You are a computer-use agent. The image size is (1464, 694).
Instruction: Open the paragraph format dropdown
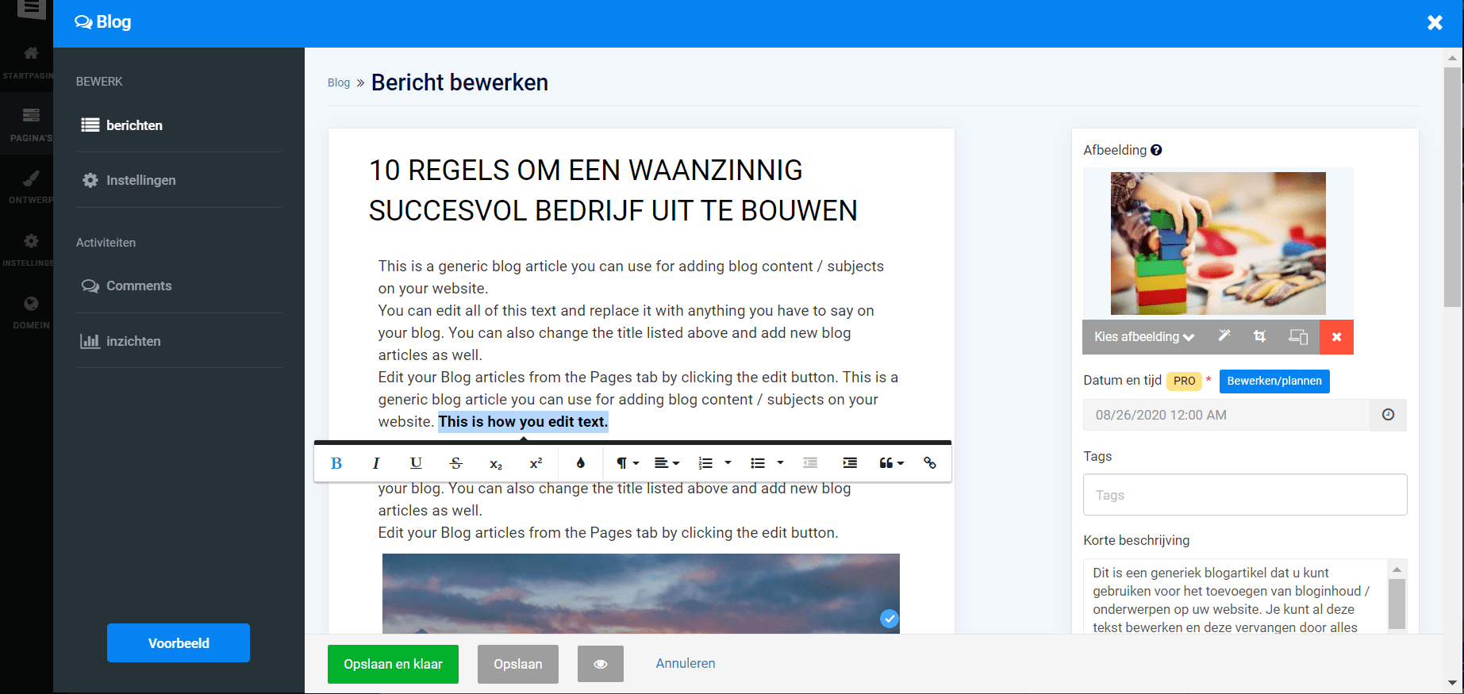(x=627, y=463)
